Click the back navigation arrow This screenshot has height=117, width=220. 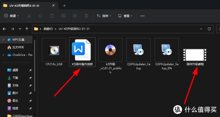(4, 29)
